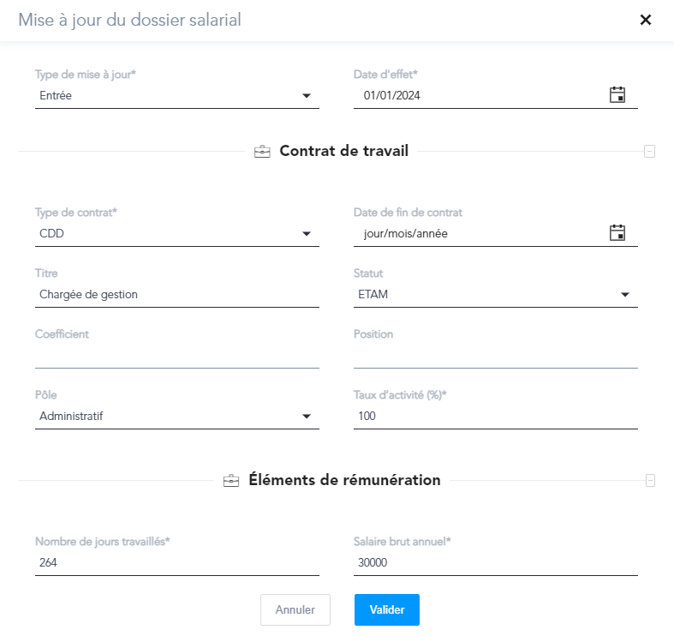The height and width of the screenshot is (636, 674).
Task: Click the briefcase icon beside Contrat de travail
Action: pos(262,152)
